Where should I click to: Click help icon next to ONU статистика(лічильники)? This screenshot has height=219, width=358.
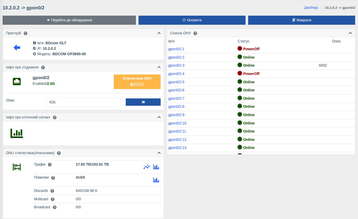[x=59, y=153]
